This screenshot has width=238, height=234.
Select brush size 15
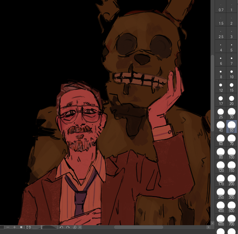[x=231, y=87]
